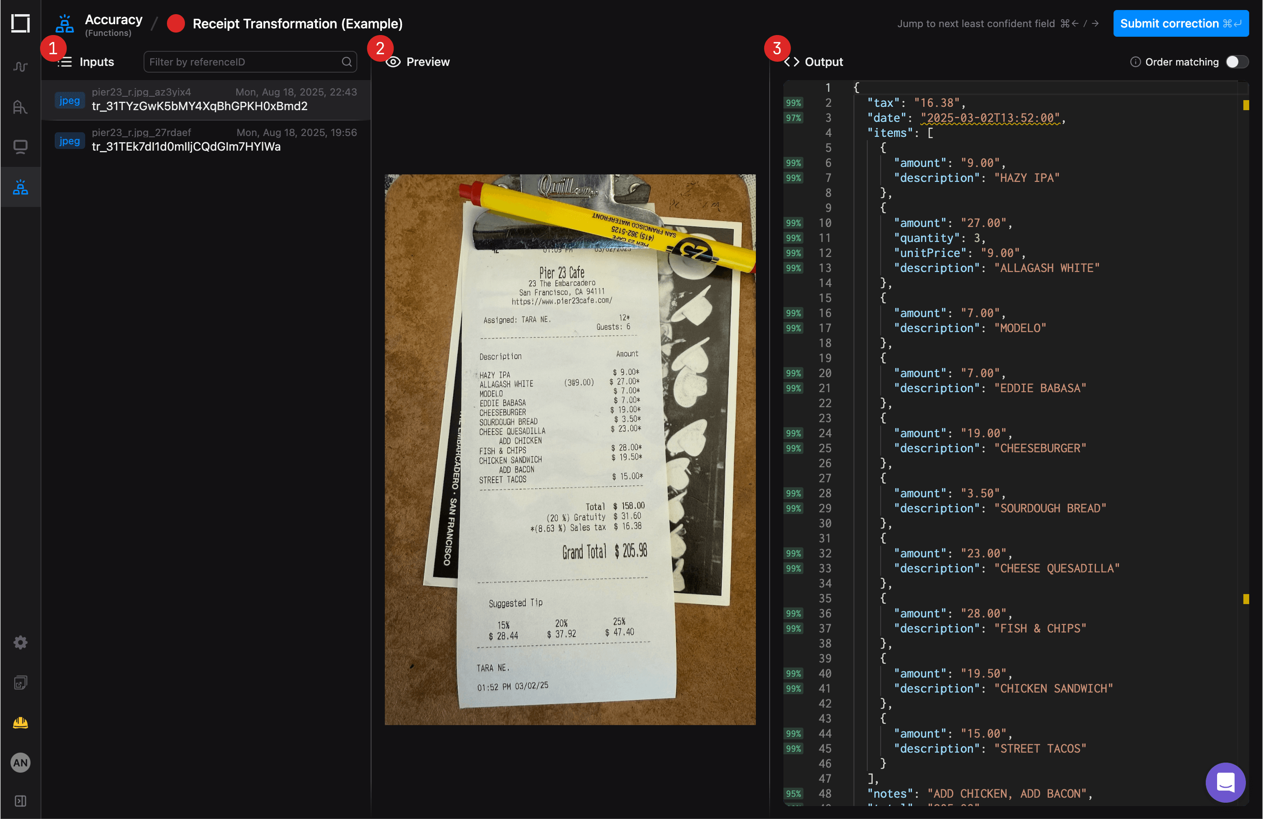The image size is (1263, 819).
Task: Open the Settings gear in the sidebar
Action: point(20,643)
